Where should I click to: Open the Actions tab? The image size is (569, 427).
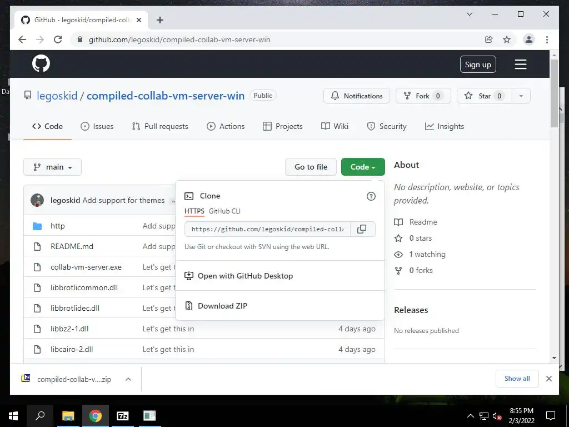click(226, 126)
